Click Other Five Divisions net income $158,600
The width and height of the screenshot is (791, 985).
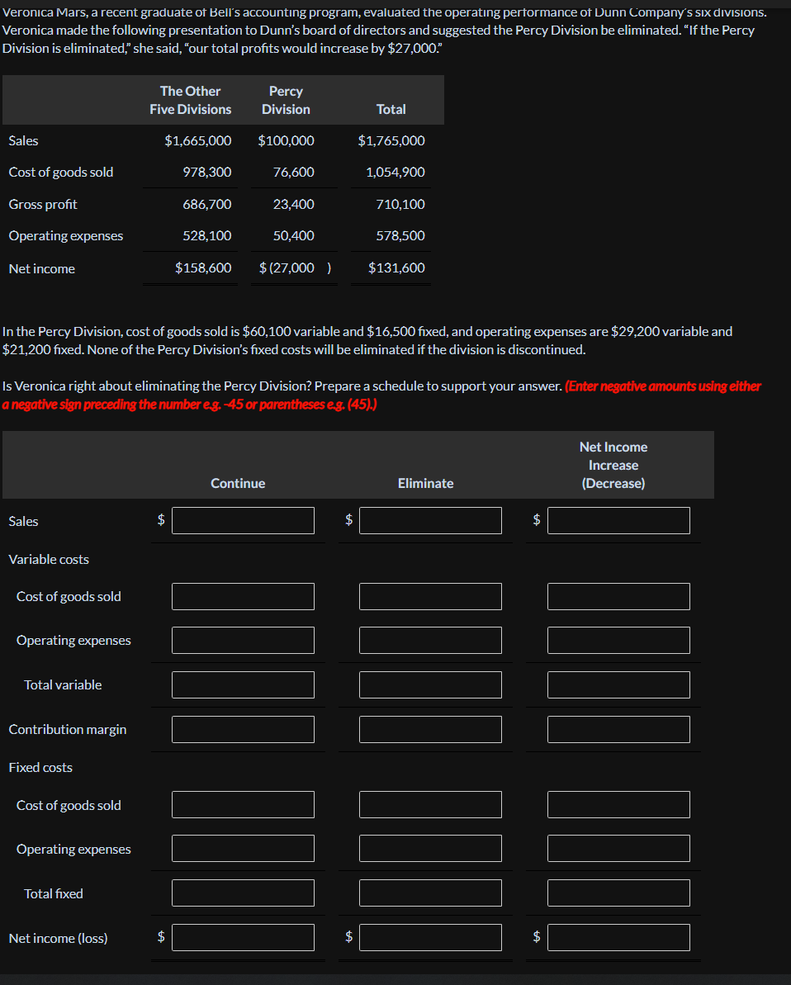tap(203, 268)
